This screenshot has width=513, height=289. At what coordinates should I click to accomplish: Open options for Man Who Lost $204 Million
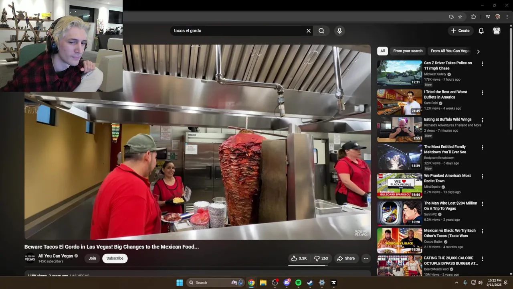tap(483, 204)
